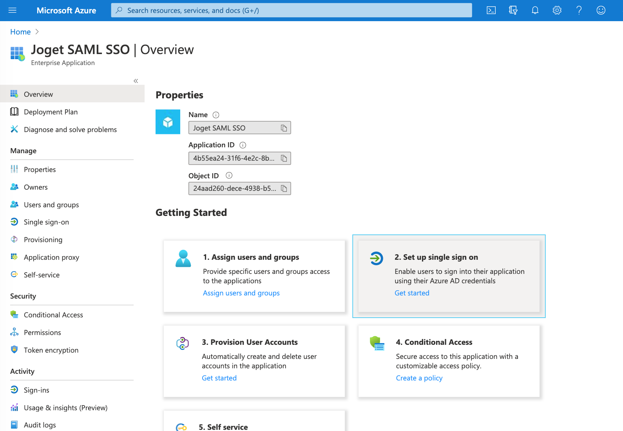623x431 pixels.
Task: Show info tooltip next to Application ID
Action: point(243,145)
